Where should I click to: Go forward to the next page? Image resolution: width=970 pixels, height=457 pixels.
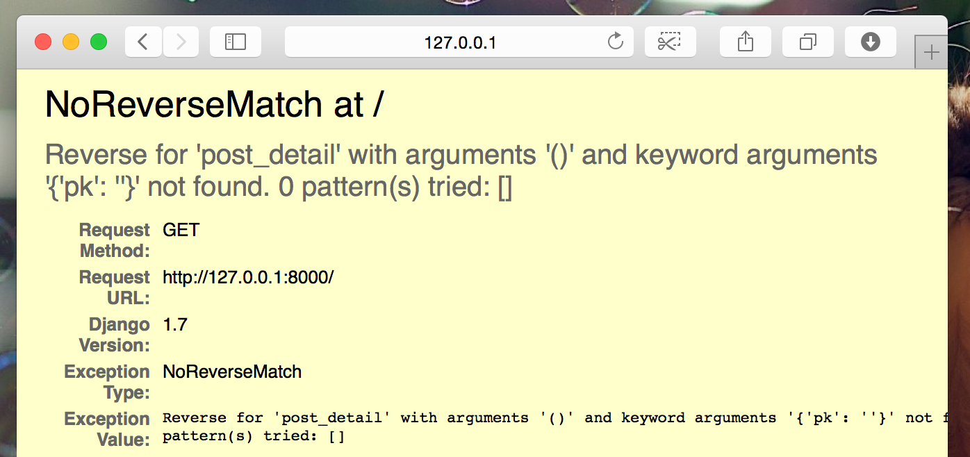point(181,42)
